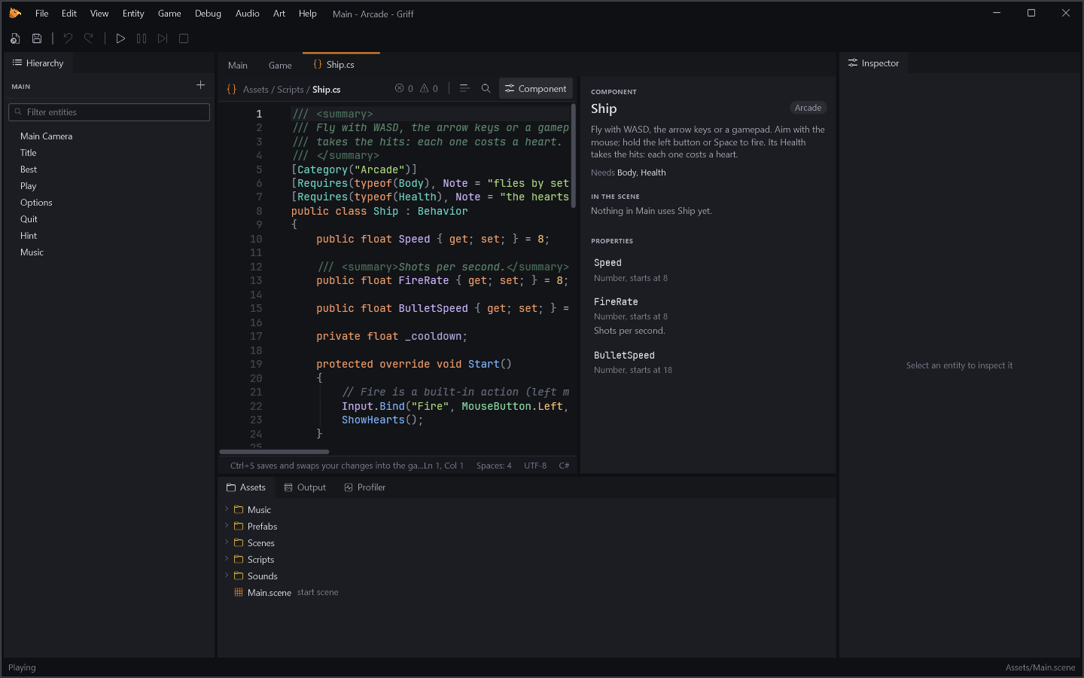
Task: Click the Prefabs folder icon
Action: 239,527
